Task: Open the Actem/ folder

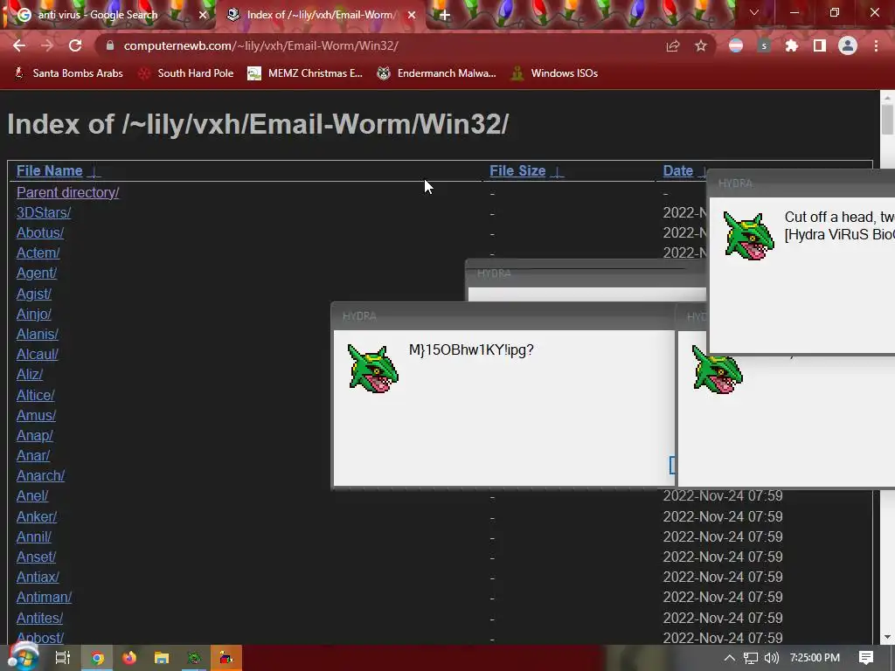Action: (38, 252)
